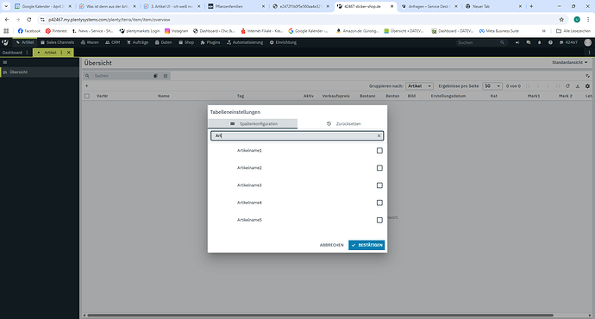The height and width of the screenshot is (319, 595).
Task: Click the Erstellungsdatum column header
Action: [x=448, y=96]
